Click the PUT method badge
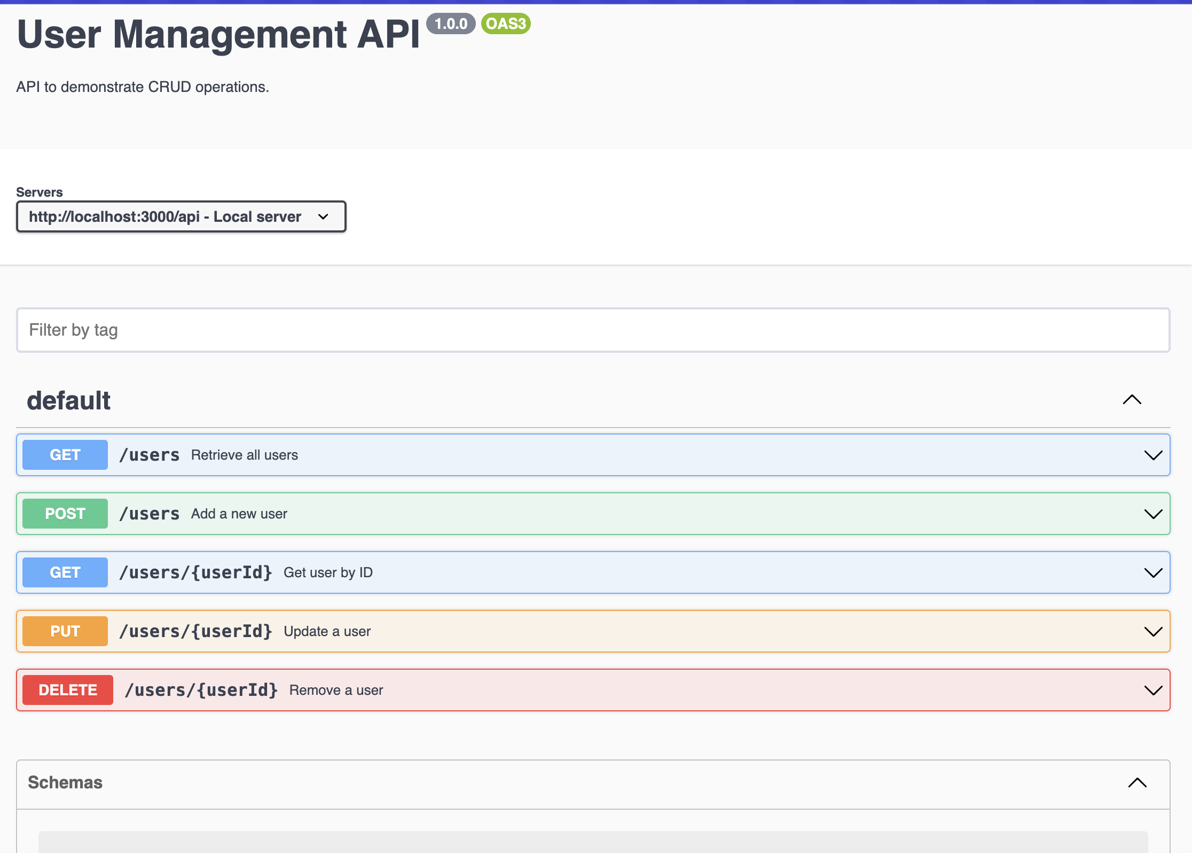The height and width of the screenshot is (853, 1192). click(x=65, y=631)
